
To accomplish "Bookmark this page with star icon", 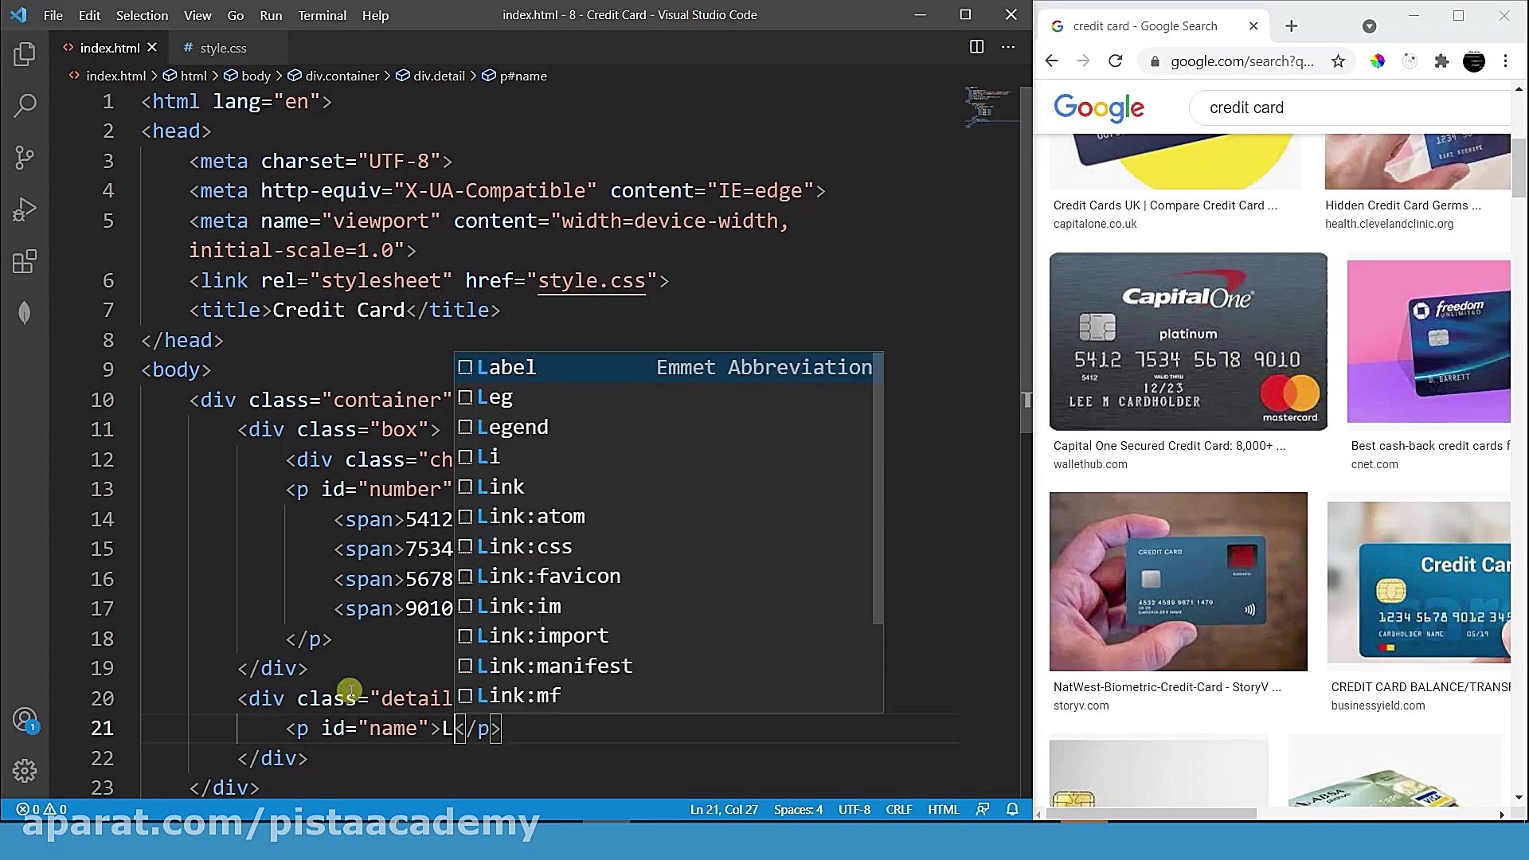I will pyautogui.click(x=1338, y=61).
